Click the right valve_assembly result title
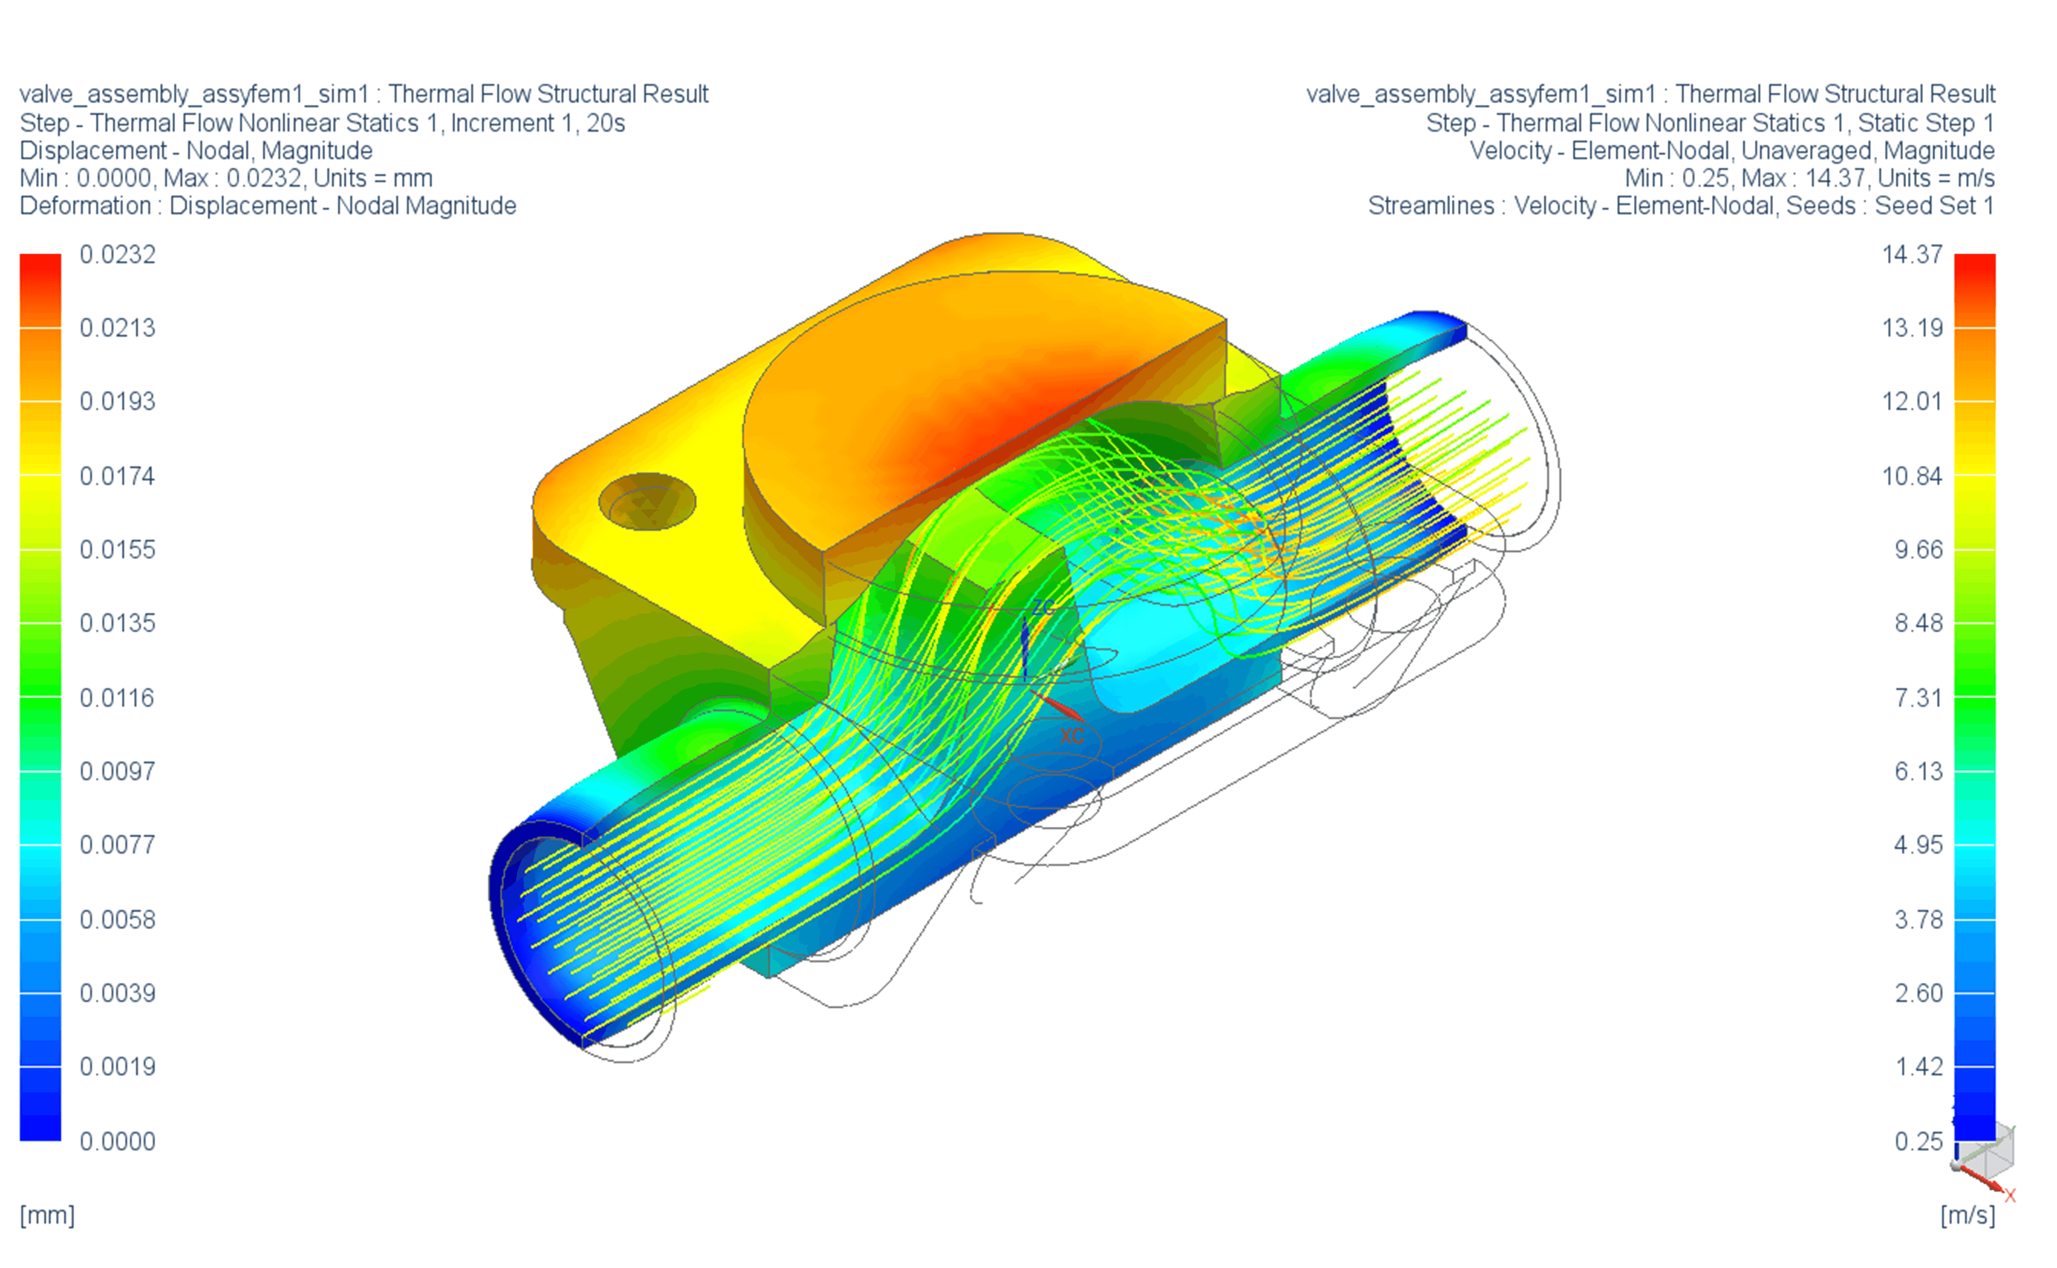Viewport: 2057px width, 1268px height. coord(1651,95)
